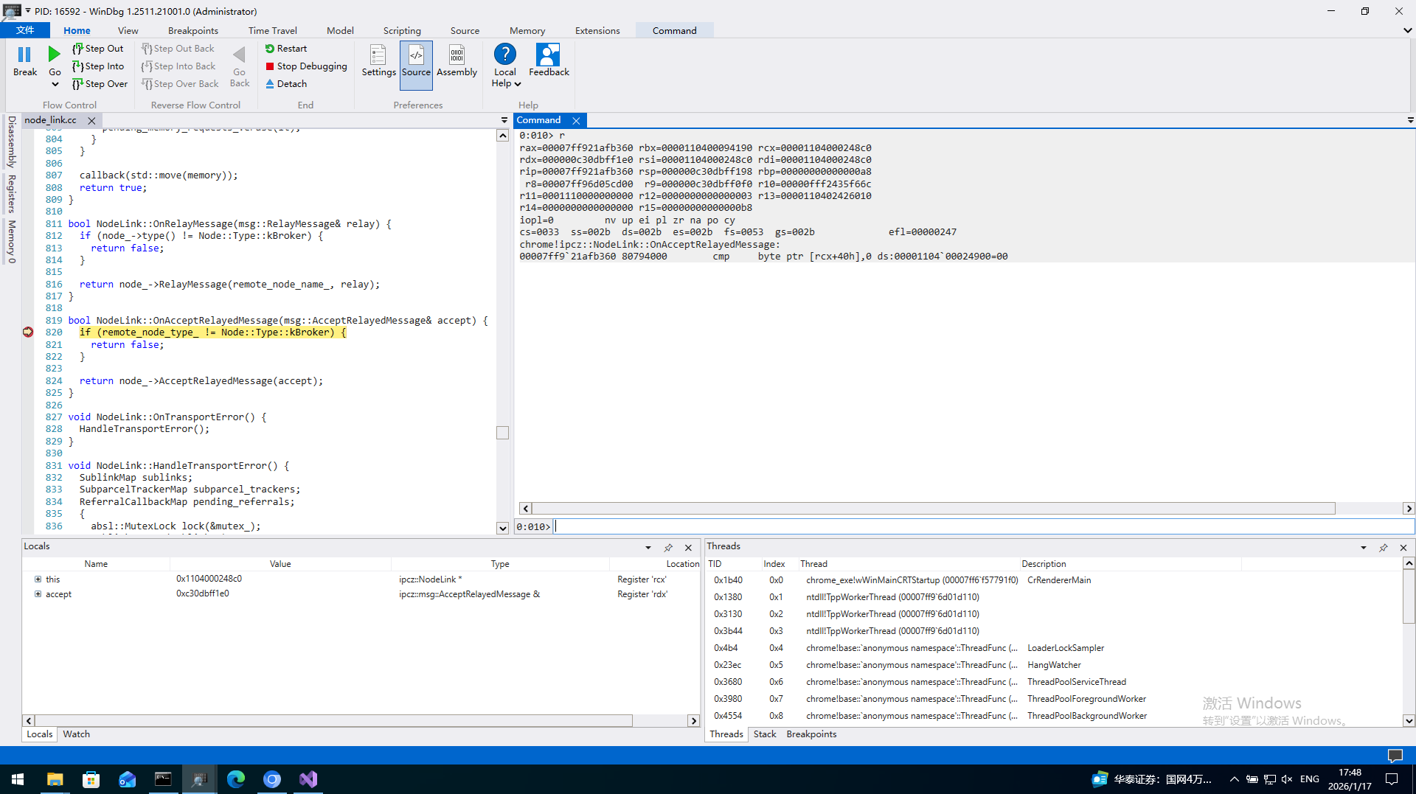The width and height of the screenshot is (1416, 794).
Task: Switch to the lower Breakpoints tab
Action: pos(811,734)
